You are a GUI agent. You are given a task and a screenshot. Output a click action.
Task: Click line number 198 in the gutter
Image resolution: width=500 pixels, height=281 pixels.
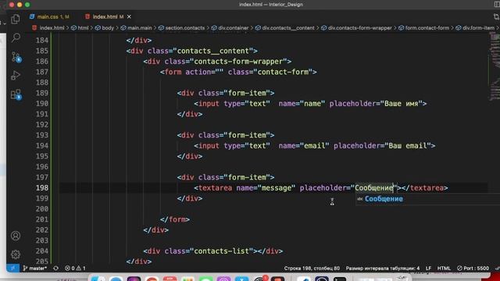tap(42, 188)
